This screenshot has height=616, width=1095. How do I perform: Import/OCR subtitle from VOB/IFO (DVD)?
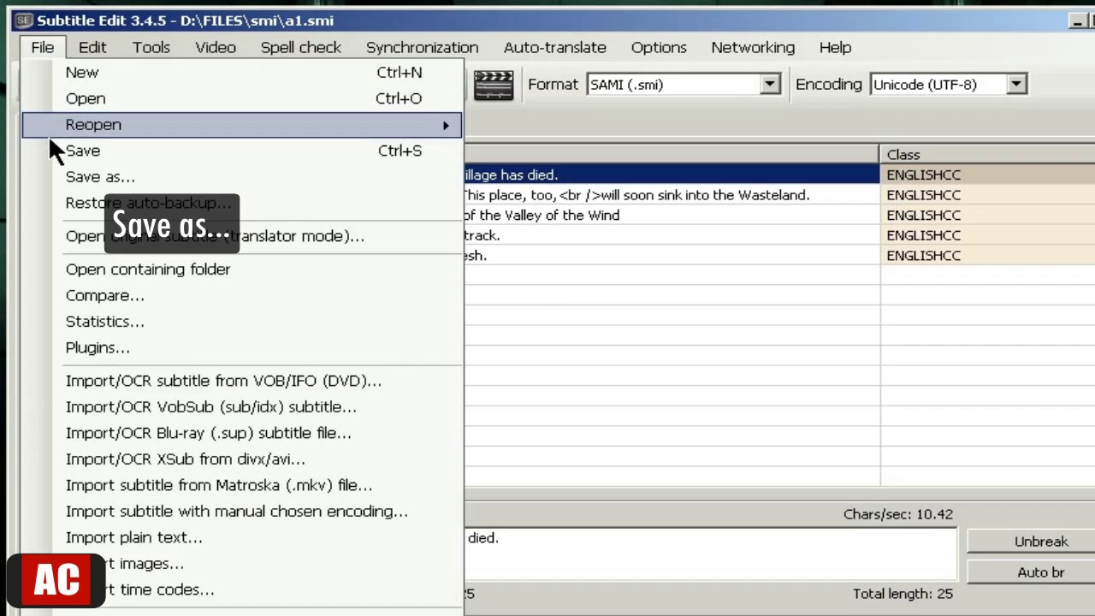pyautogui.click(x=242, y=381)
